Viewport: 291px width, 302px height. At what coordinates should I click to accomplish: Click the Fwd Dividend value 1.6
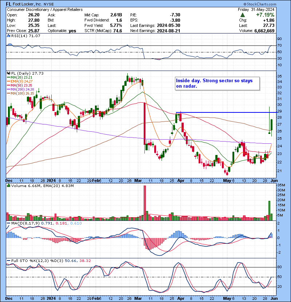tap(119, 20)
